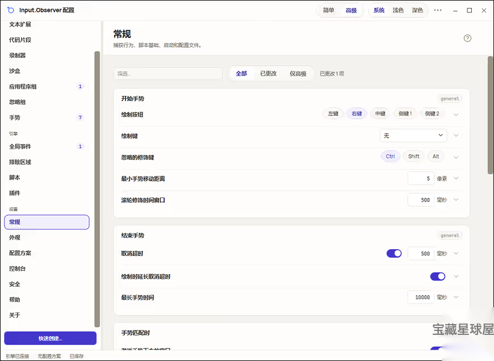Edit the 最长手势时间 value 10000
The image size is (494, 361).
[421, 297]
